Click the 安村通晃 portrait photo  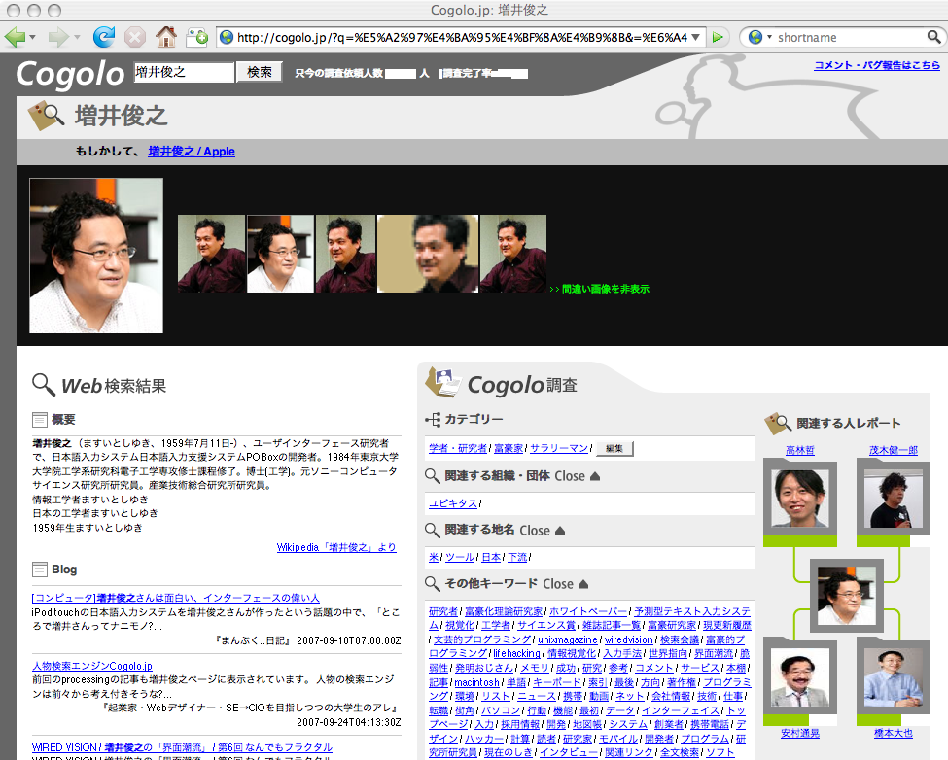point(800,677)
